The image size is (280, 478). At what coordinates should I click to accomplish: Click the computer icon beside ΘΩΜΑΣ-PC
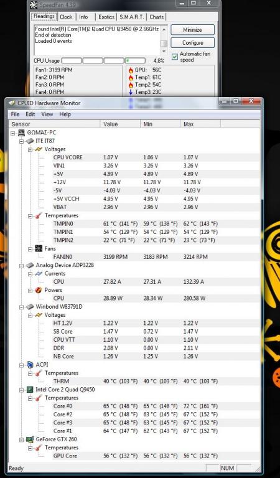[x=21, y=133]
